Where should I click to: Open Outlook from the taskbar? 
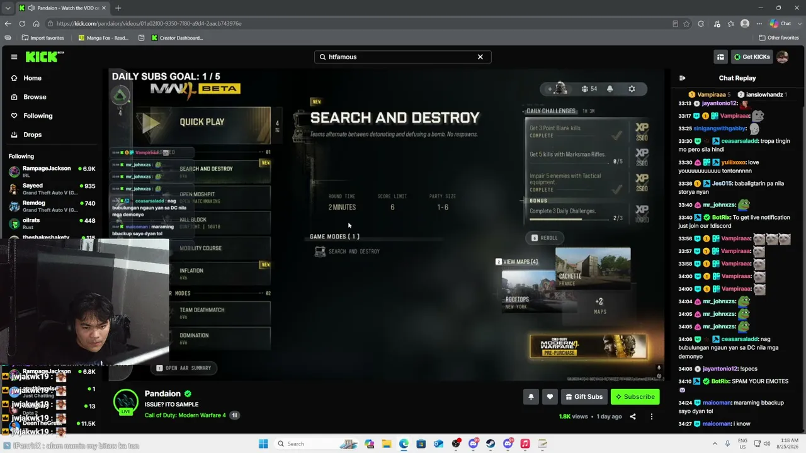click(438, 444)
